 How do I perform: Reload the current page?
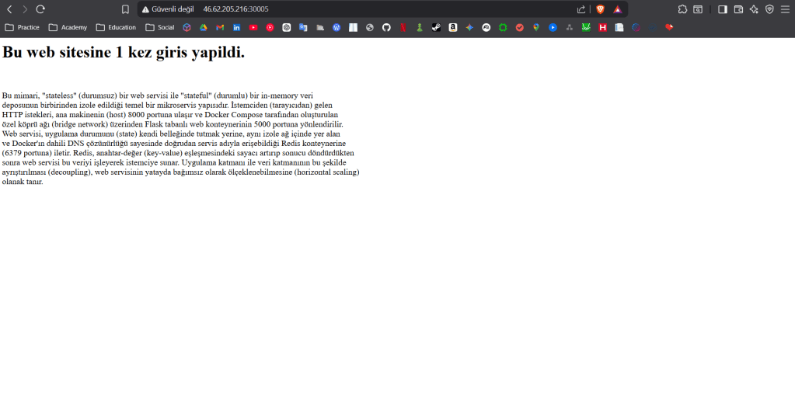[x=40, y=9]
